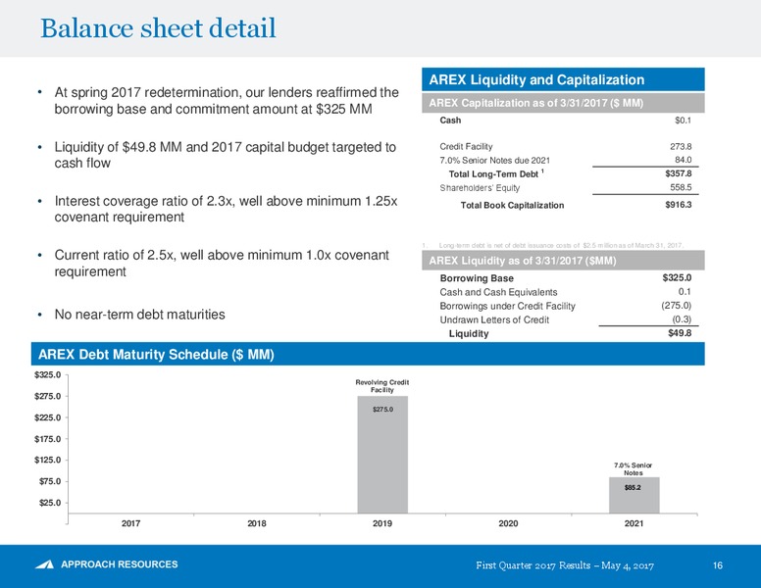The width and height of the screenshot is (761, 588).
Task: Click the 'APPROACH RESOURCES' footer text
Action: (120, 564)
